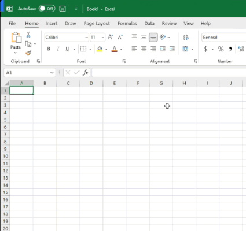The width and height of the screenshot is (246, 231).
Task: Open the Calibri font name dropdown
Action: click(x=86, y=38)
